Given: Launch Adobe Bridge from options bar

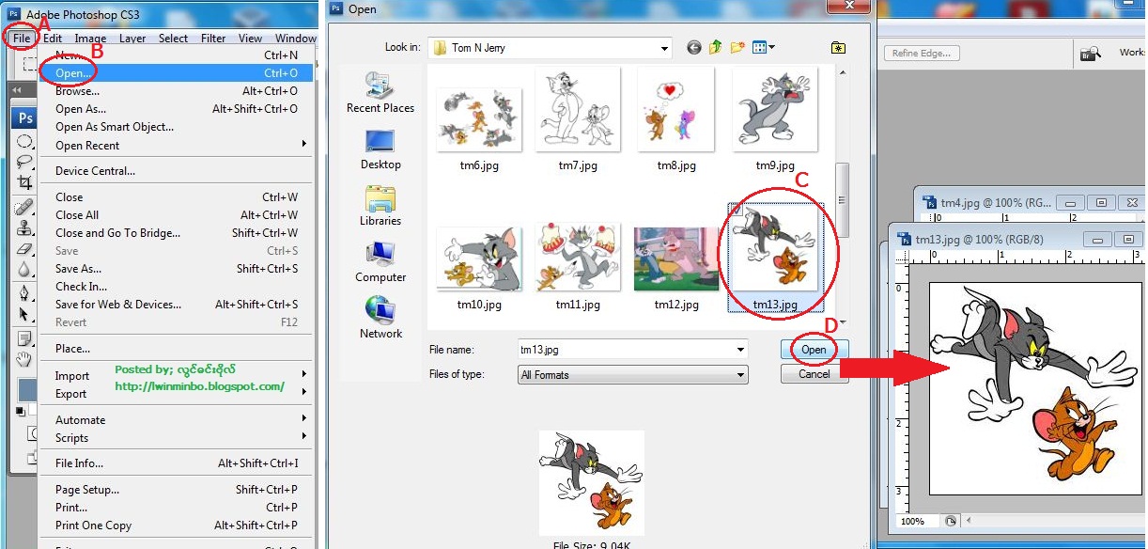Looking at the screenshot, I should [1090, 54].
